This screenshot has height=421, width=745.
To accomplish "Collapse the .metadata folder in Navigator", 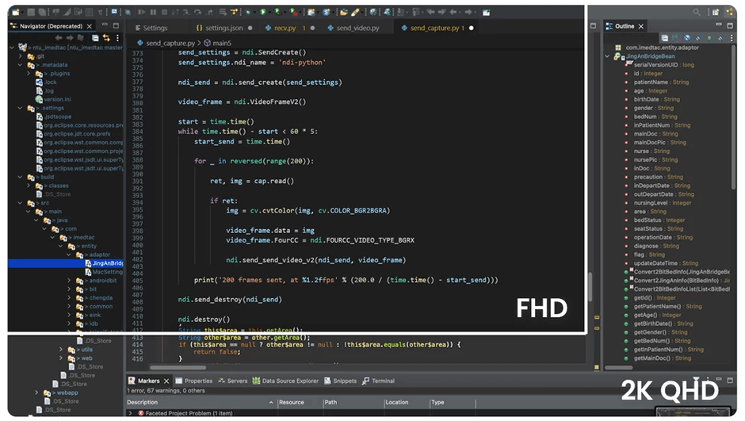I will [21, 64].
